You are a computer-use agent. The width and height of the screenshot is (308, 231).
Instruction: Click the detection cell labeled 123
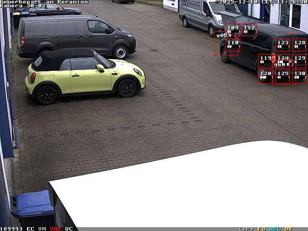click(282, 45)
